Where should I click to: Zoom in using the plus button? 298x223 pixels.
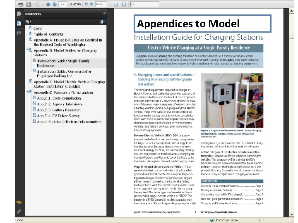coord(91,4)
